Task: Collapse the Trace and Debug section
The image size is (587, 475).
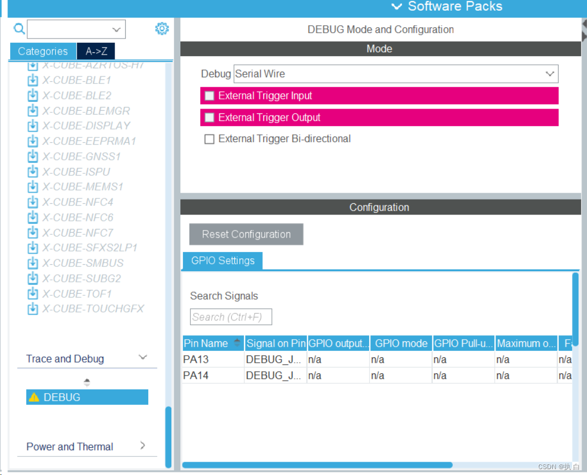Action: [142, 357]
